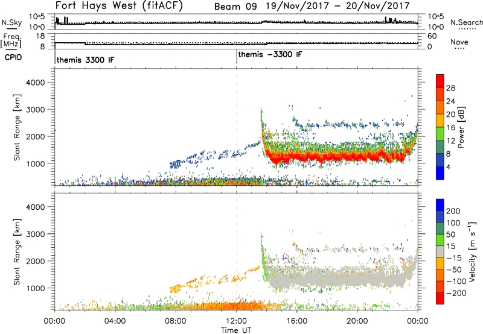
Task: Click the red high-power scatter band in the power panel
Action: [339, 156]
